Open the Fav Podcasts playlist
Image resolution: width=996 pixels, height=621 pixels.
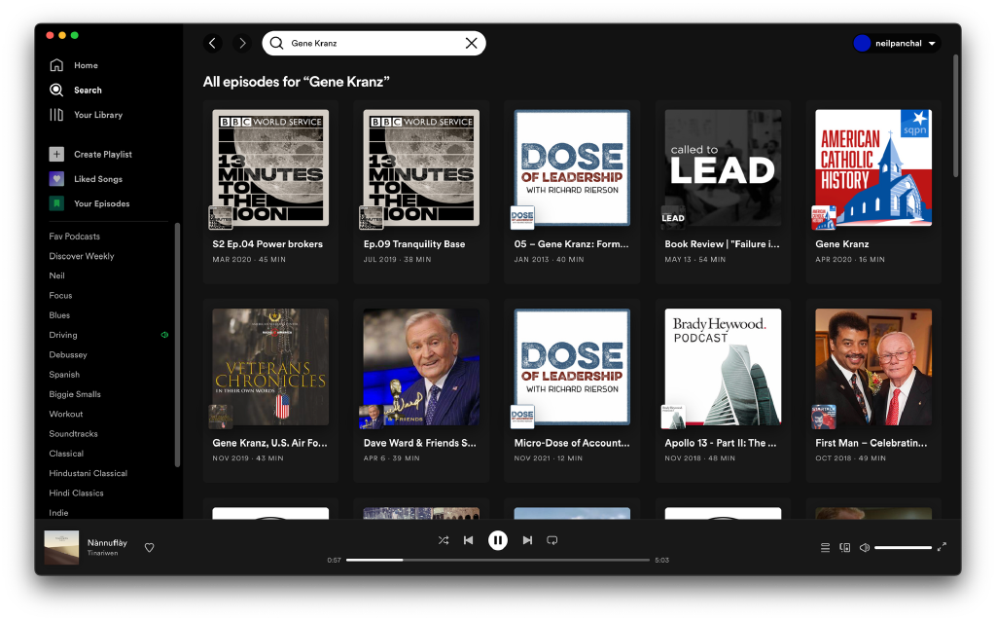coord(74,237)
